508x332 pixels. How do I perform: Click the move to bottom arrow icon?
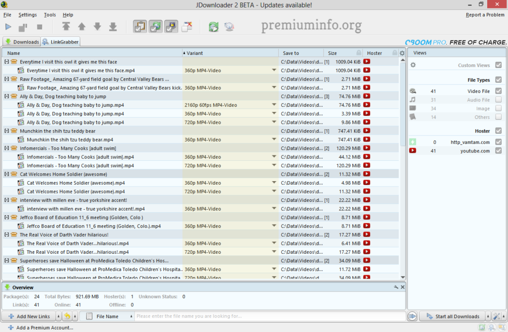(113, 27)
